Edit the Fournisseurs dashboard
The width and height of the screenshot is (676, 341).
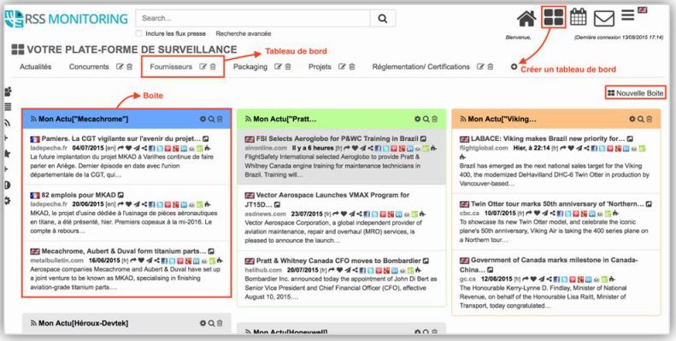(203, 67)
